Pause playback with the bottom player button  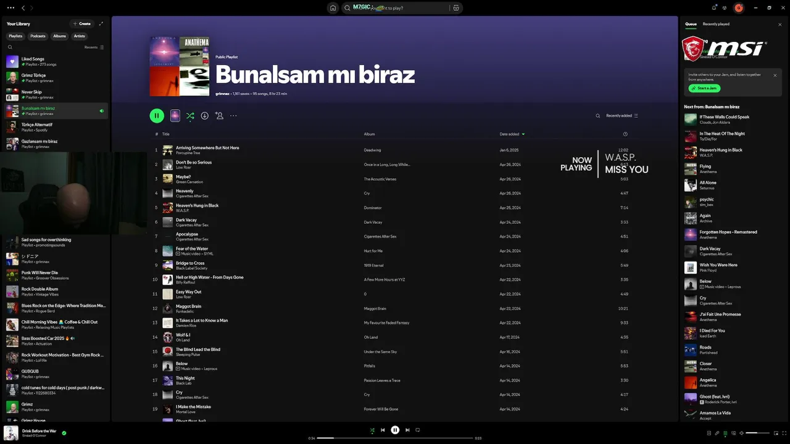(395, 430)
